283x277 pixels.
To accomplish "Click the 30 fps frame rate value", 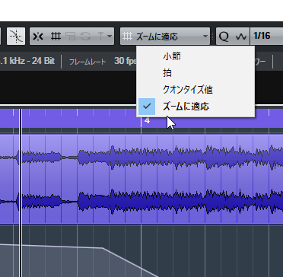I will click(x=126, y=61).
